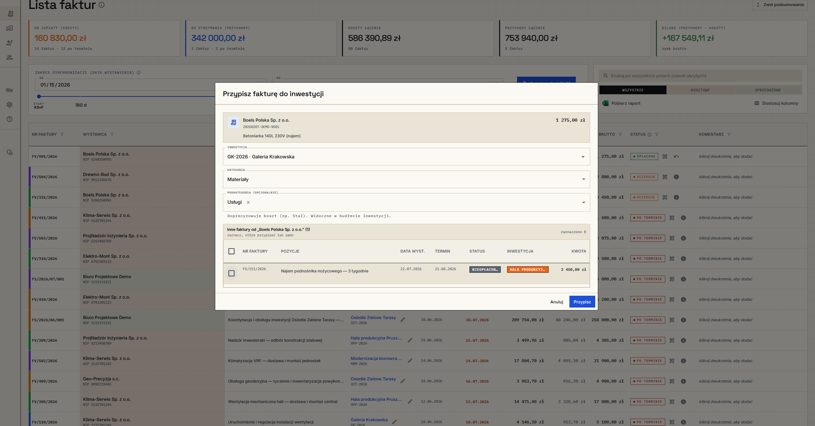Switch to the Kosztowe tab
The width and height of the screenshot is (815, 426).
(x=700, y=90)
